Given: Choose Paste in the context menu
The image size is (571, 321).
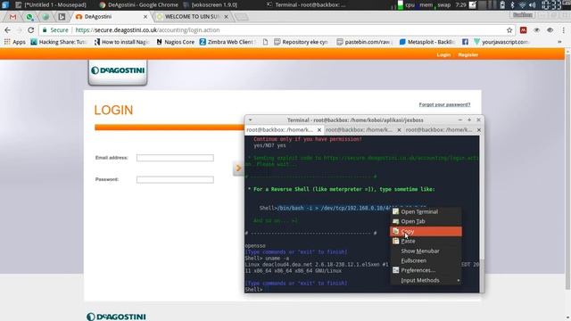Looking at the screenshot, I should pos(426,241).
